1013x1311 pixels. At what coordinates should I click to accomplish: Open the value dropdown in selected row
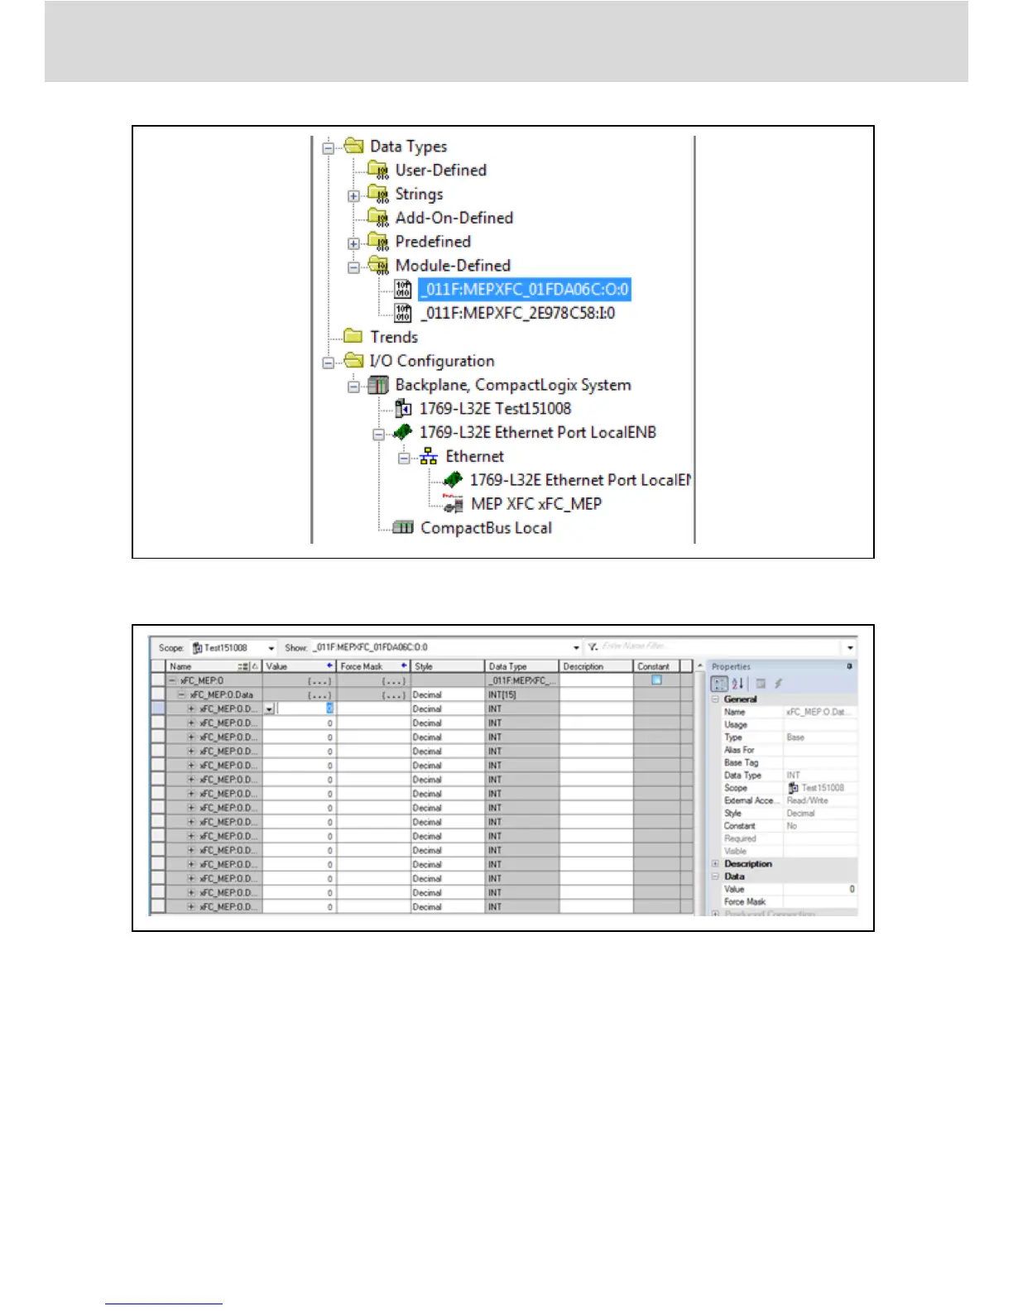pos(269,709)
